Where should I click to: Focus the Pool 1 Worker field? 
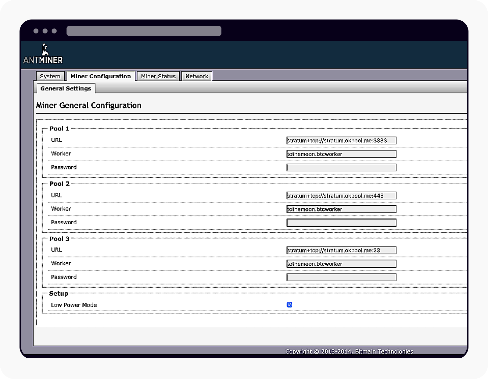[x=341, y=154]
